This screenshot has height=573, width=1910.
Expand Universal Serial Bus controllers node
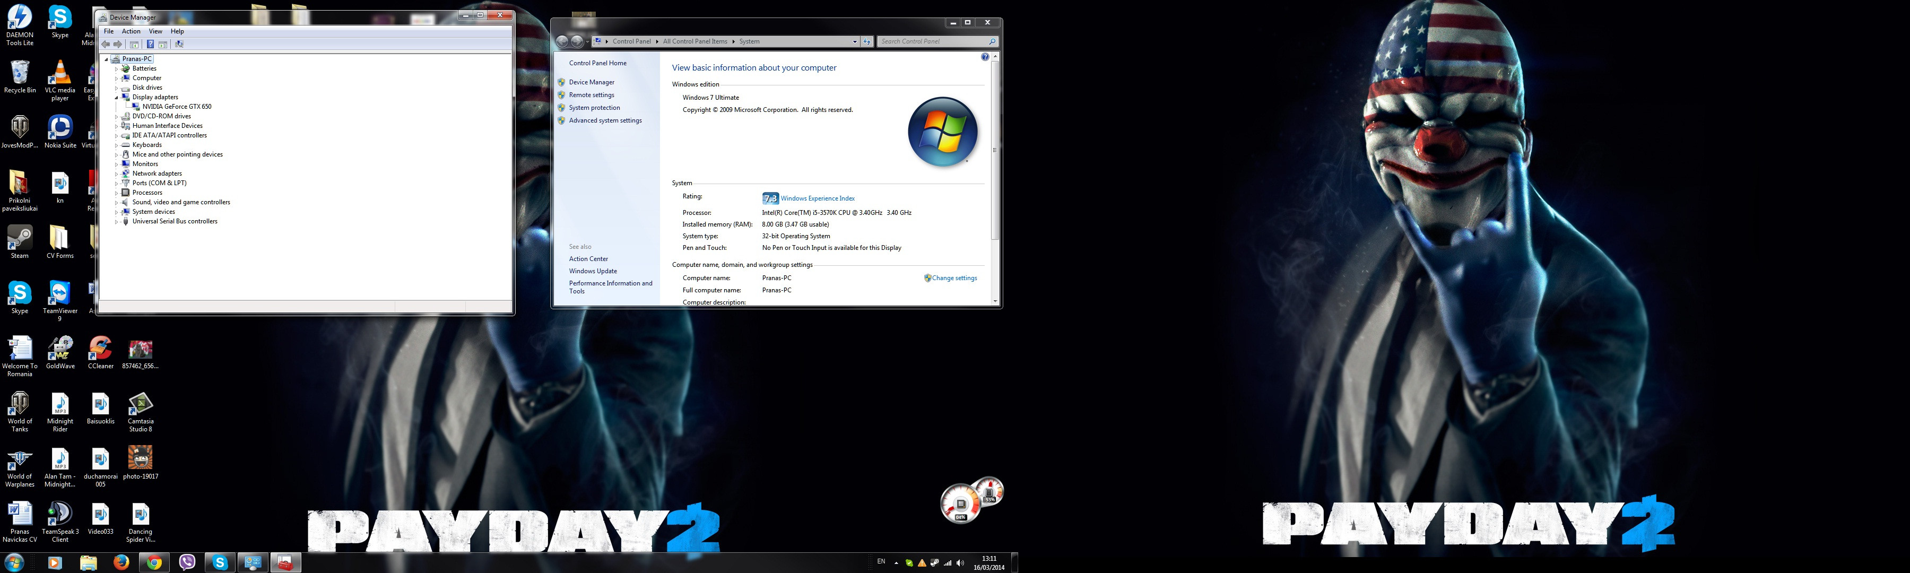tap(116, 222)
